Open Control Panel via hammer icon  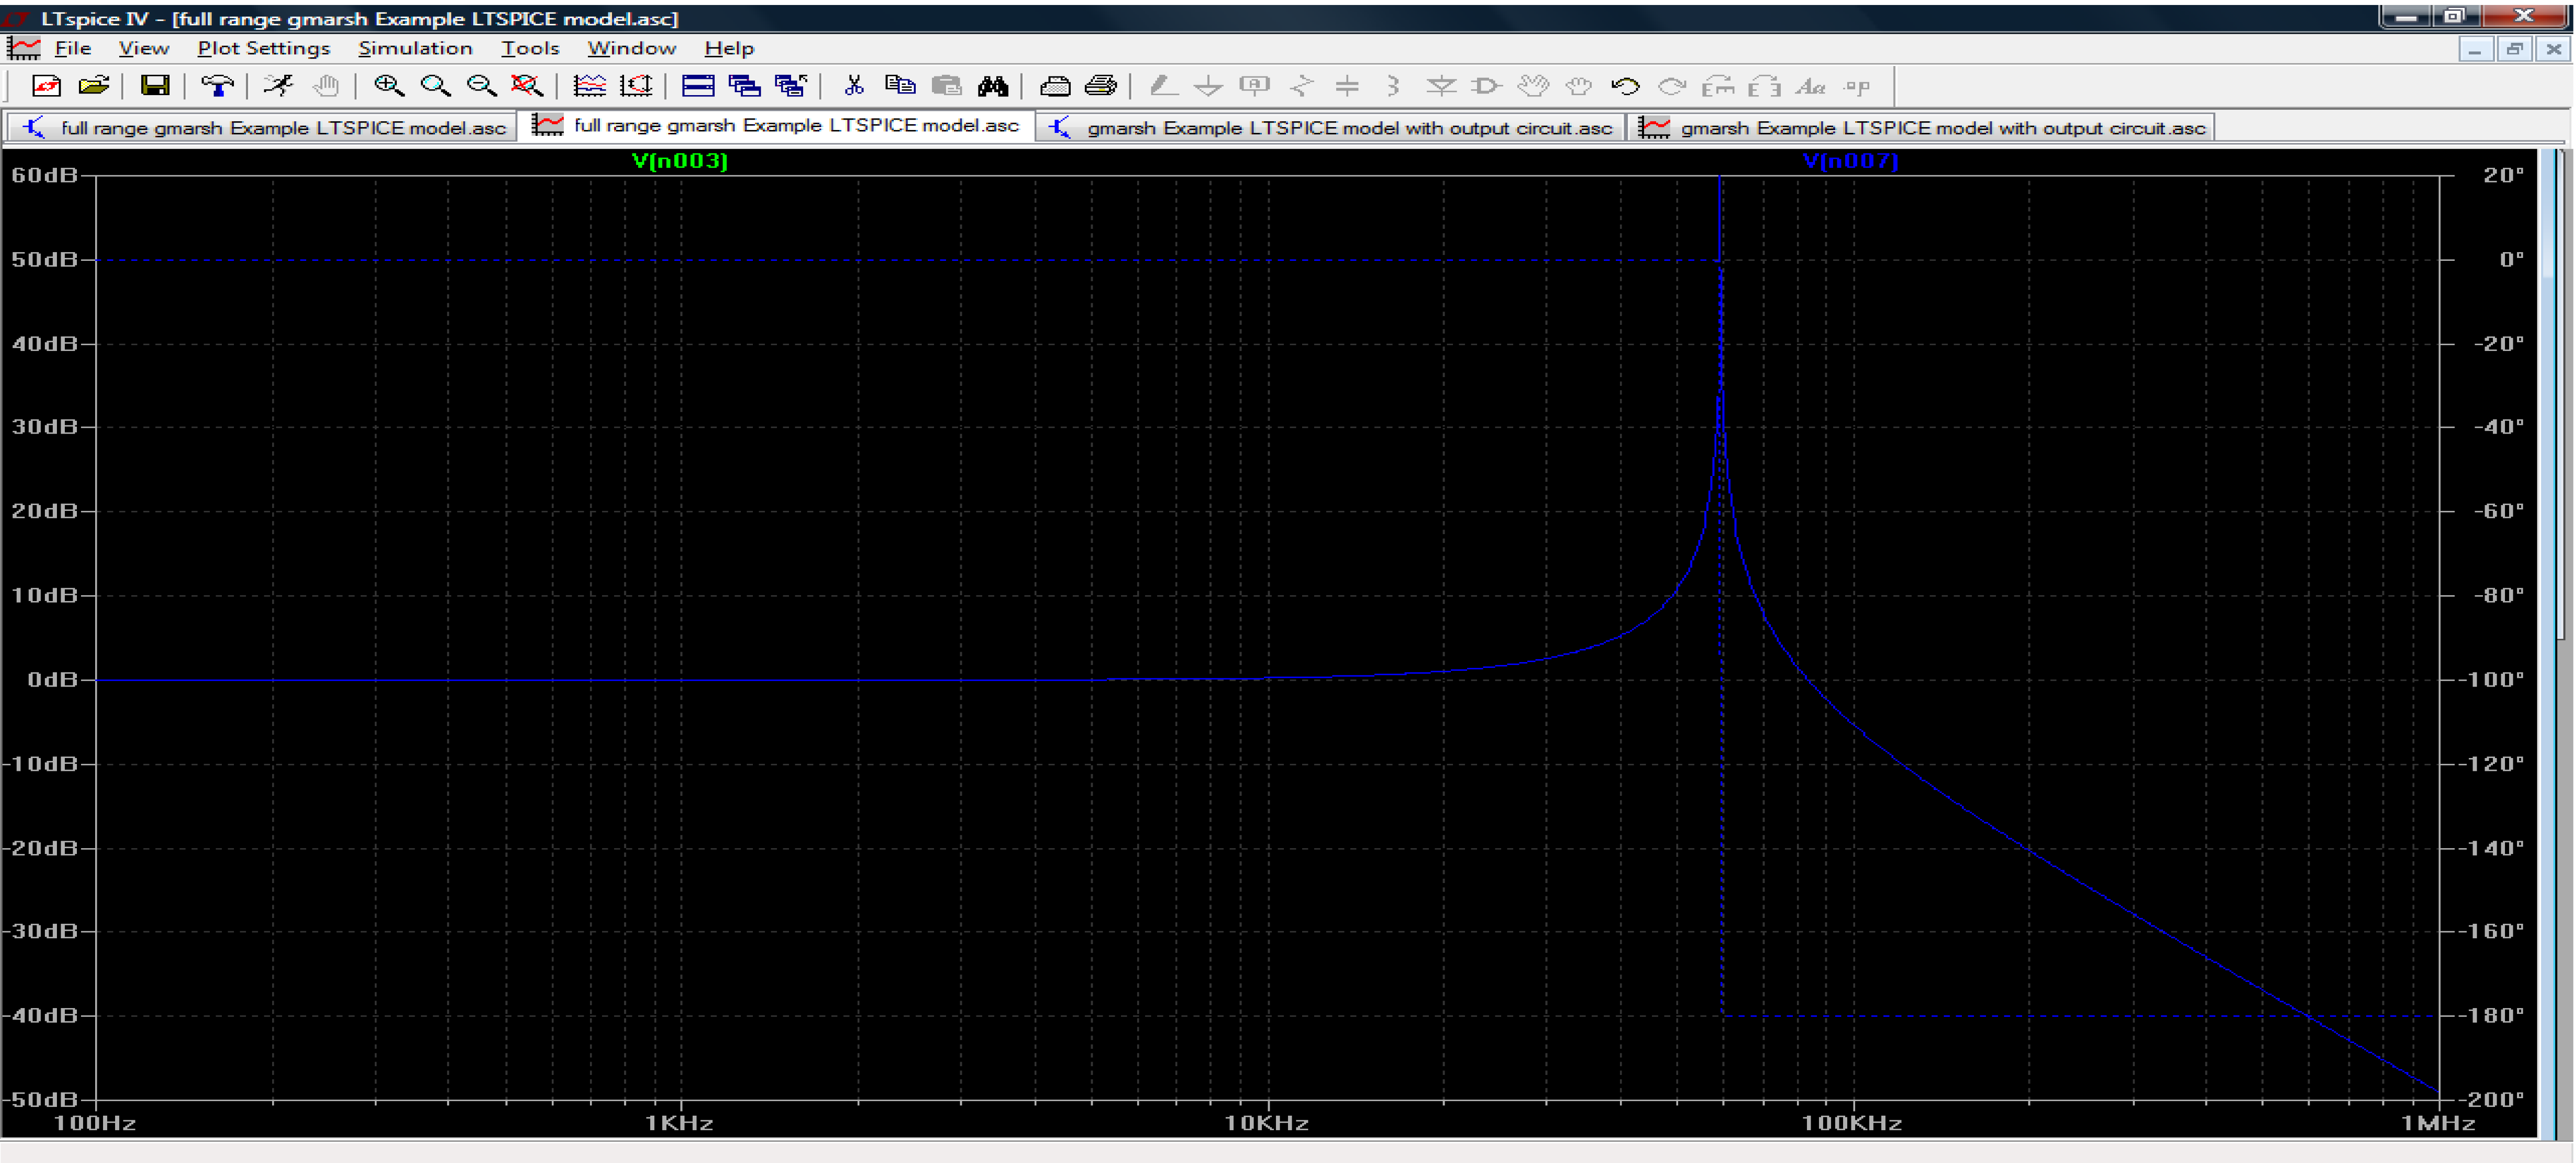click(217, 86)
